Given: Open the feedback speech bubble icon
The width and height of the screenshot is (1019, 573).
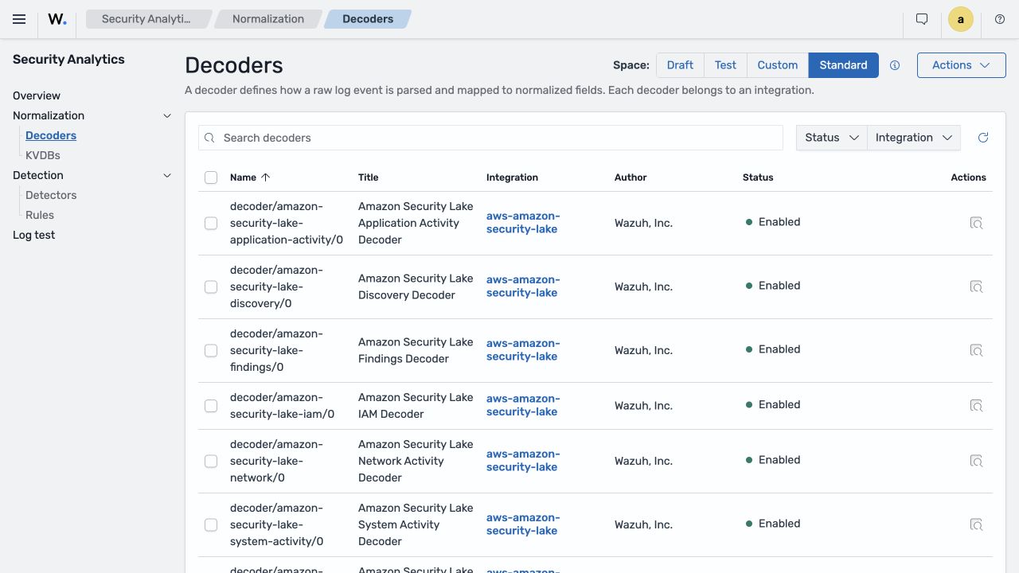Looking at the screenshot, I should (922, 19).
